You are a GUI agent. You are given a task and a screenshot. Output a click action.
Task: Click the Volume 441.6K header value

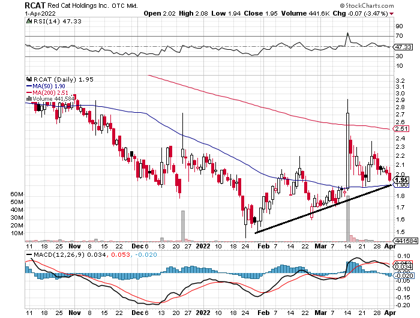pos(305,13)
